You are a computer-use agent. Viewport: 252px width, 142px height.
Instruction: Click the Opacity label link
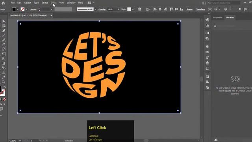[102, 9]
